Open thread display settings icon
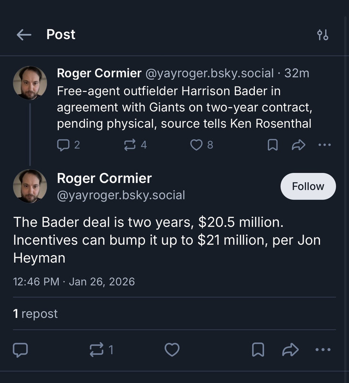This screenshot has height=383, width=349. click(x=323, y=34)
